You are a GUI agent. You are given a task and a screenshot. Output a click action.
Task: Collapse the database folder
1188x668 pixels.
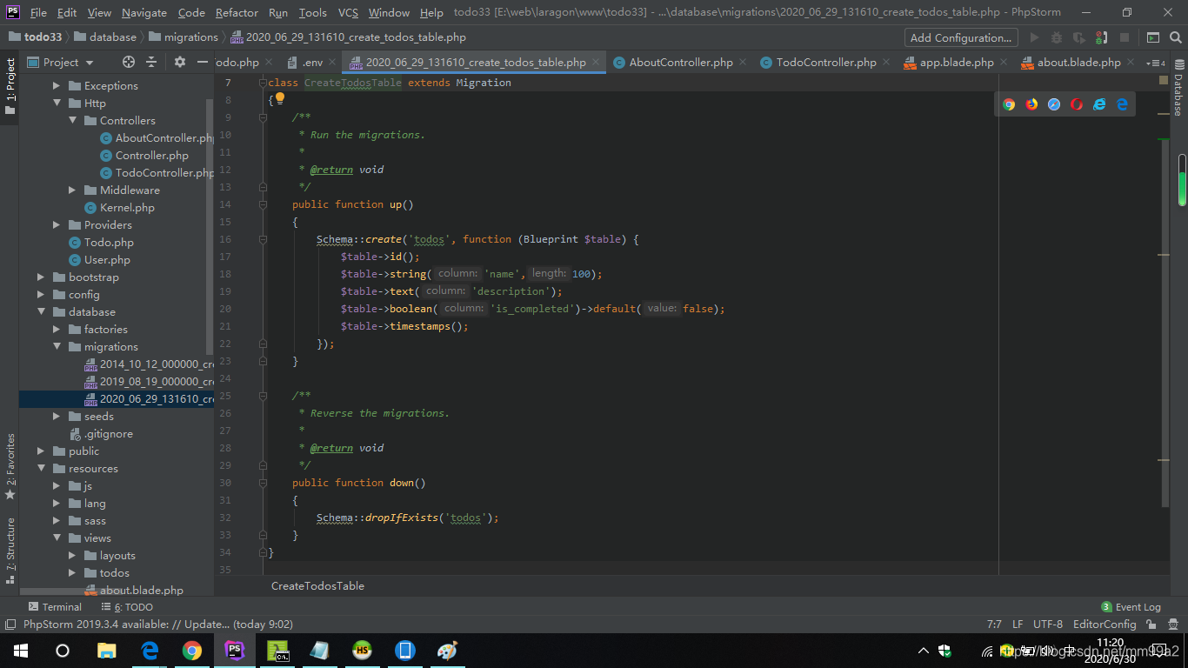click(x=41, y=311)
